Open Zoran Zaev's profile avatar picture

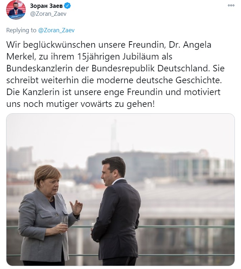pos(16,10)
